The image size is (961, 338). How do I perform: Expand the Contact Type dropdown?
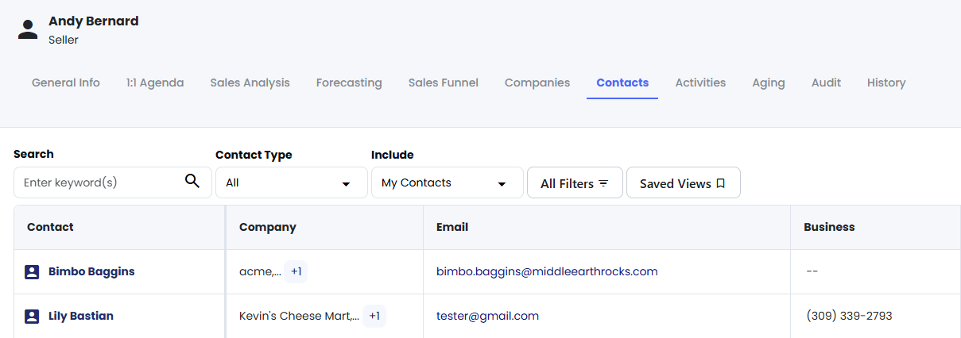[x=292, y=182]
